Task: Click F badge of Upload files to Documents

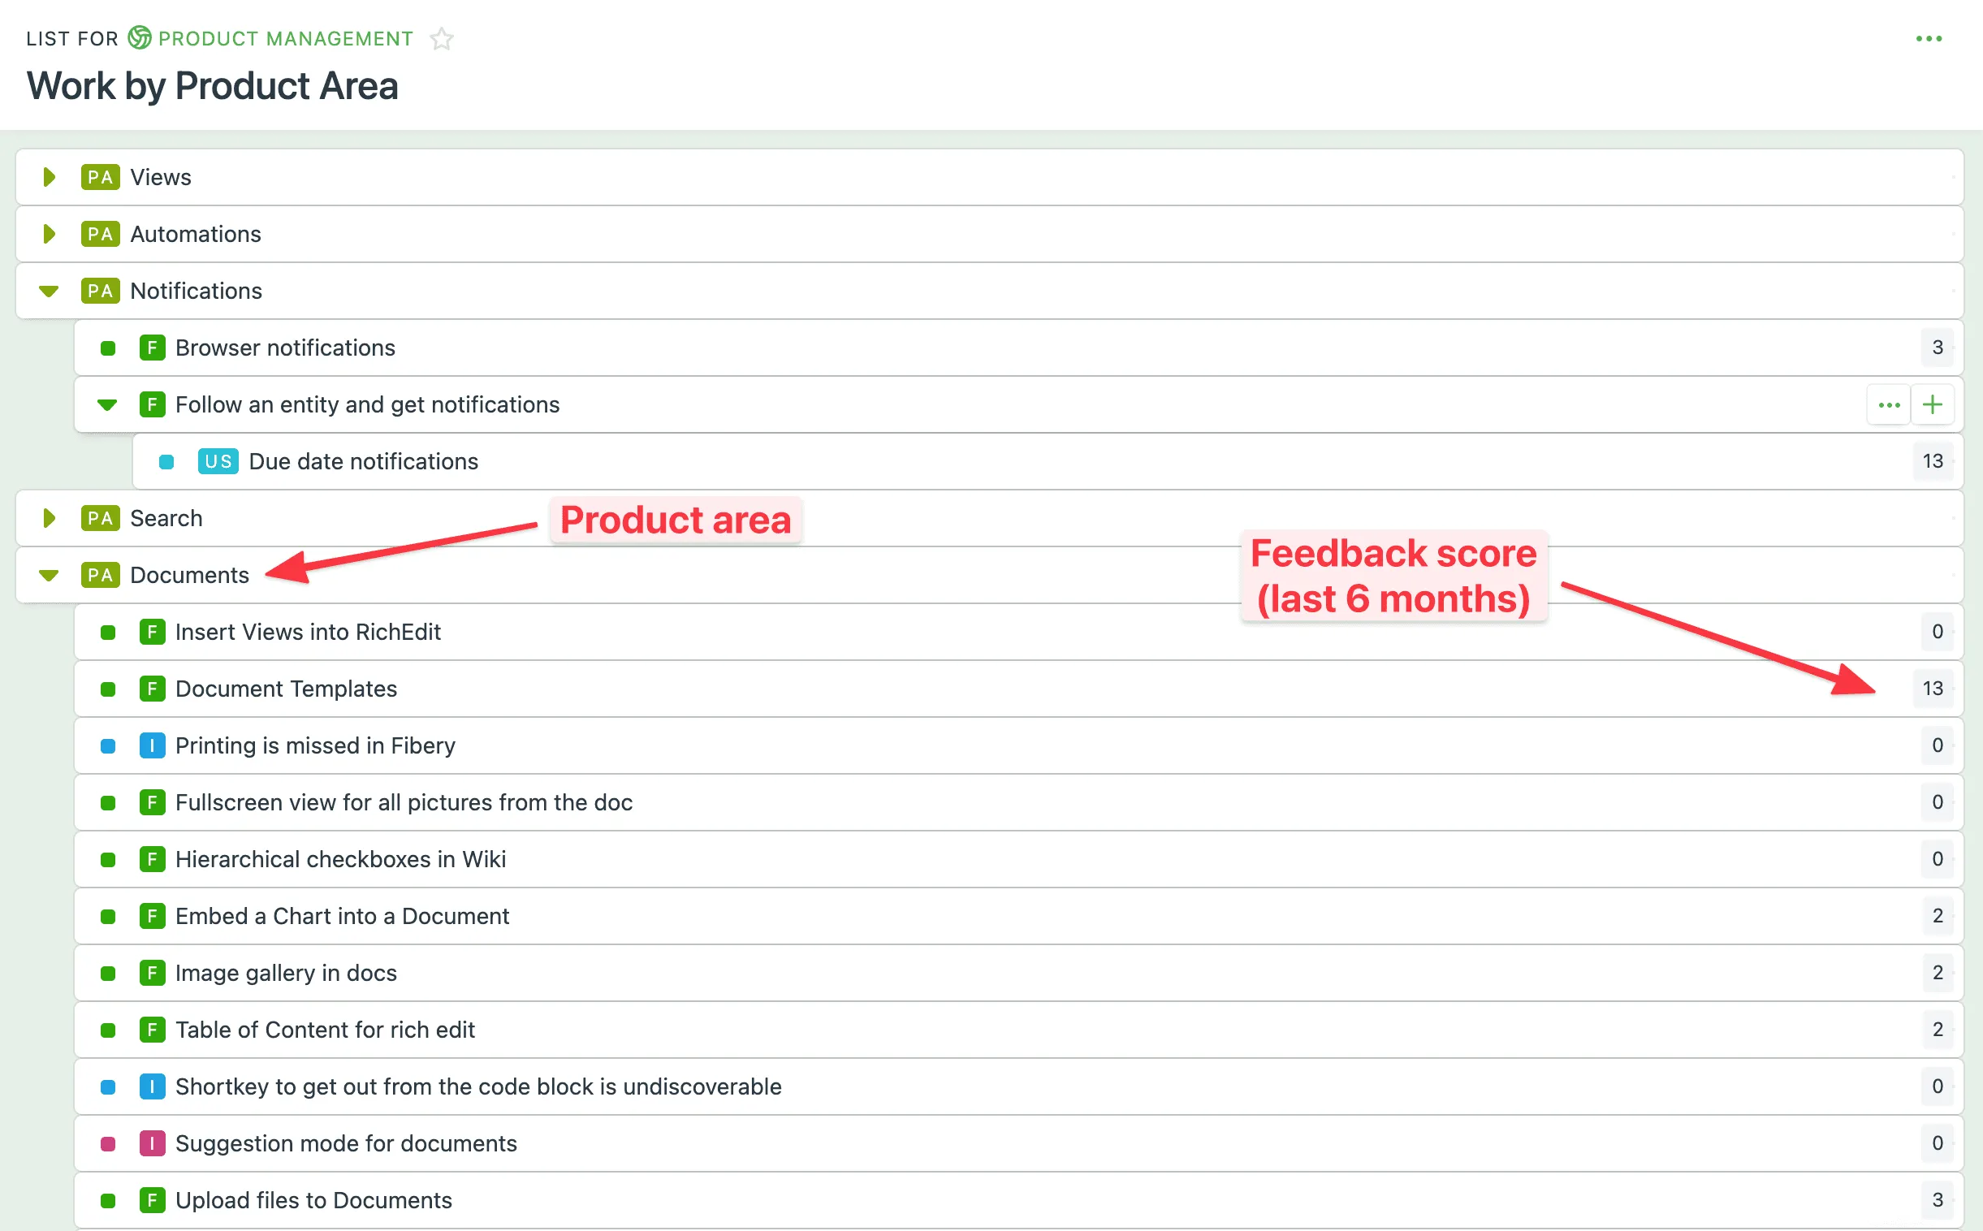Action: point(152,1200)
